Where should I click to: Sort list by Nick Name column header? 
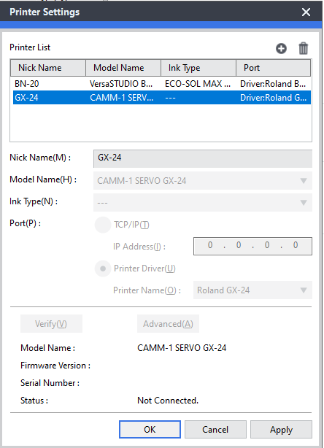[x=48, y=68]
